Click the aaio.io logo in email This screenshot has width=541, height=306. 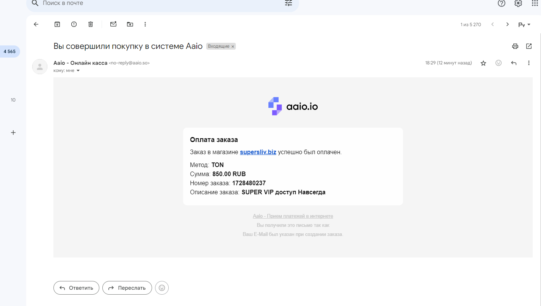[x=293, y=106]
